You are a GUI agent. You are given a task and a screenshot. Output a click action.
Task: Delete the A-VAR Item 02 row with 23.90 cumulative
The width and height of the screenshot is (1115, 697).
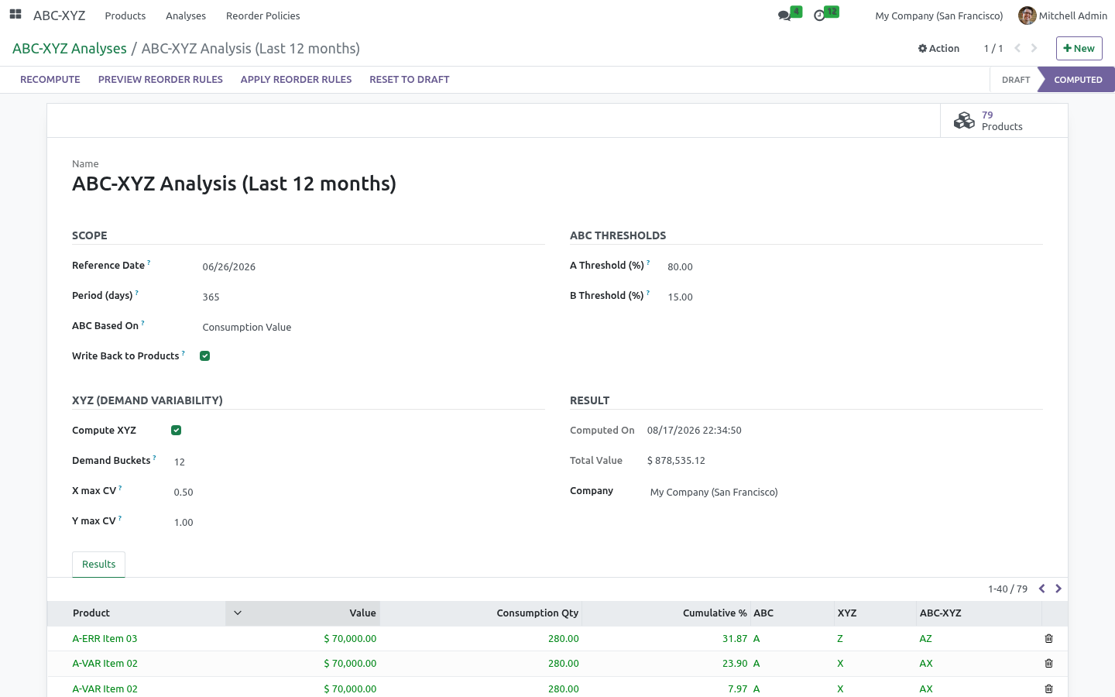pos(1049,664)
